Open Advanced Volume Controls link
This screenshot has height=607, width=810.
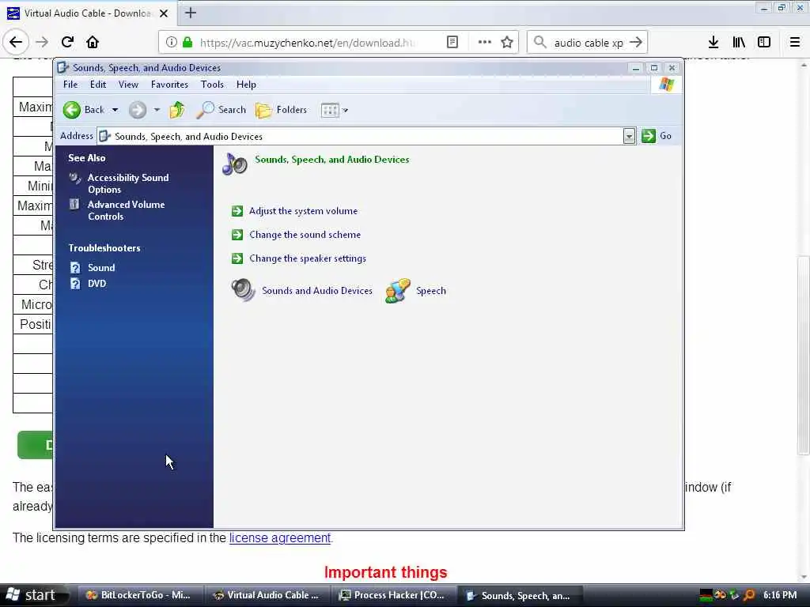pos(126,210)
